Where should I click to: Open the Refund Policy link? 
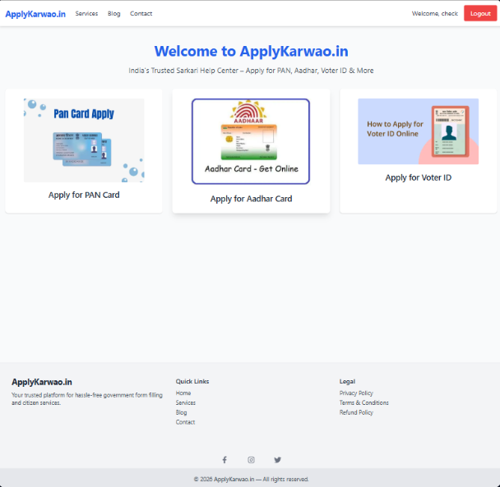click(x=356, y=412)
